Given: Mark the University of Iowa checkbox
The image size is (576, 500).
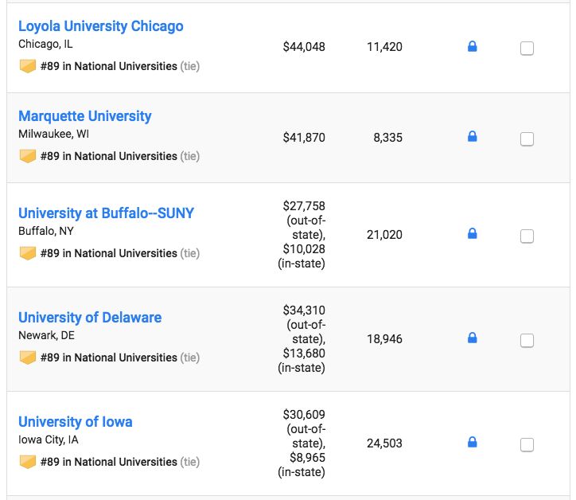Looking at the screenshot, I should click(x=527, y=445).
